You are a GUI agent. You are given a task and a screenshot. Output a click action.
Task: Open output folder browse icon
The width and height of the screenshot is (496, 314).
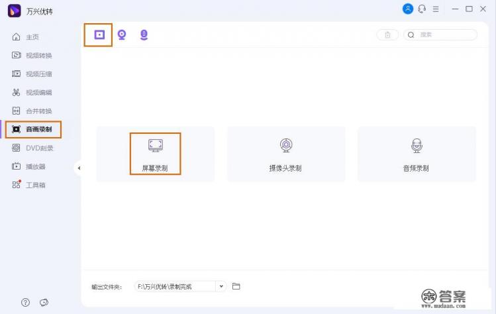coord(236,286)
